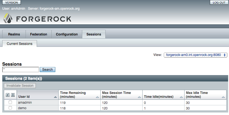Sort by User Id arrow icon
229x115 pixels.
(55, 97)
